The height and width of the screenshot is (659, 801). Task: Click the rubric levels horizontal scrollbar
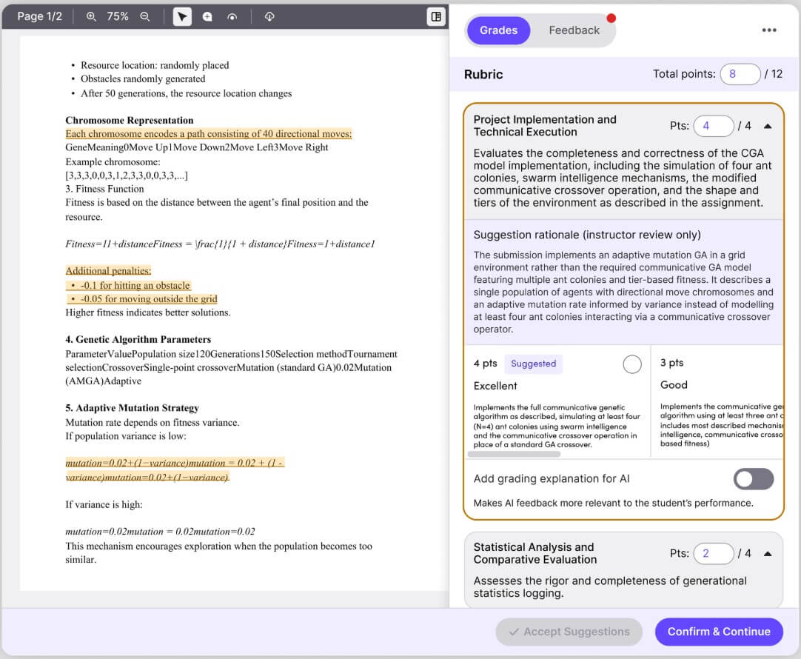point(514,454)
